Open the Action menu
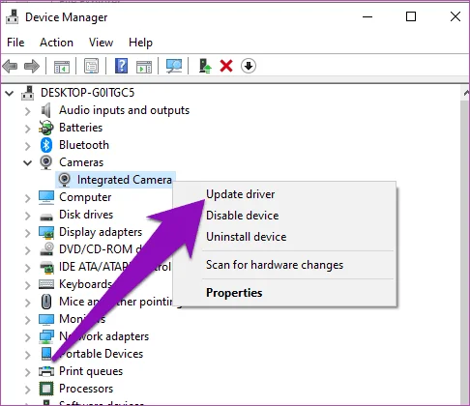 coord(56,43)
